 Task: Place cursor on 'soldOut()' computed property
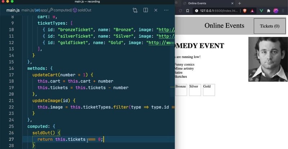click(x=44, y=133)
